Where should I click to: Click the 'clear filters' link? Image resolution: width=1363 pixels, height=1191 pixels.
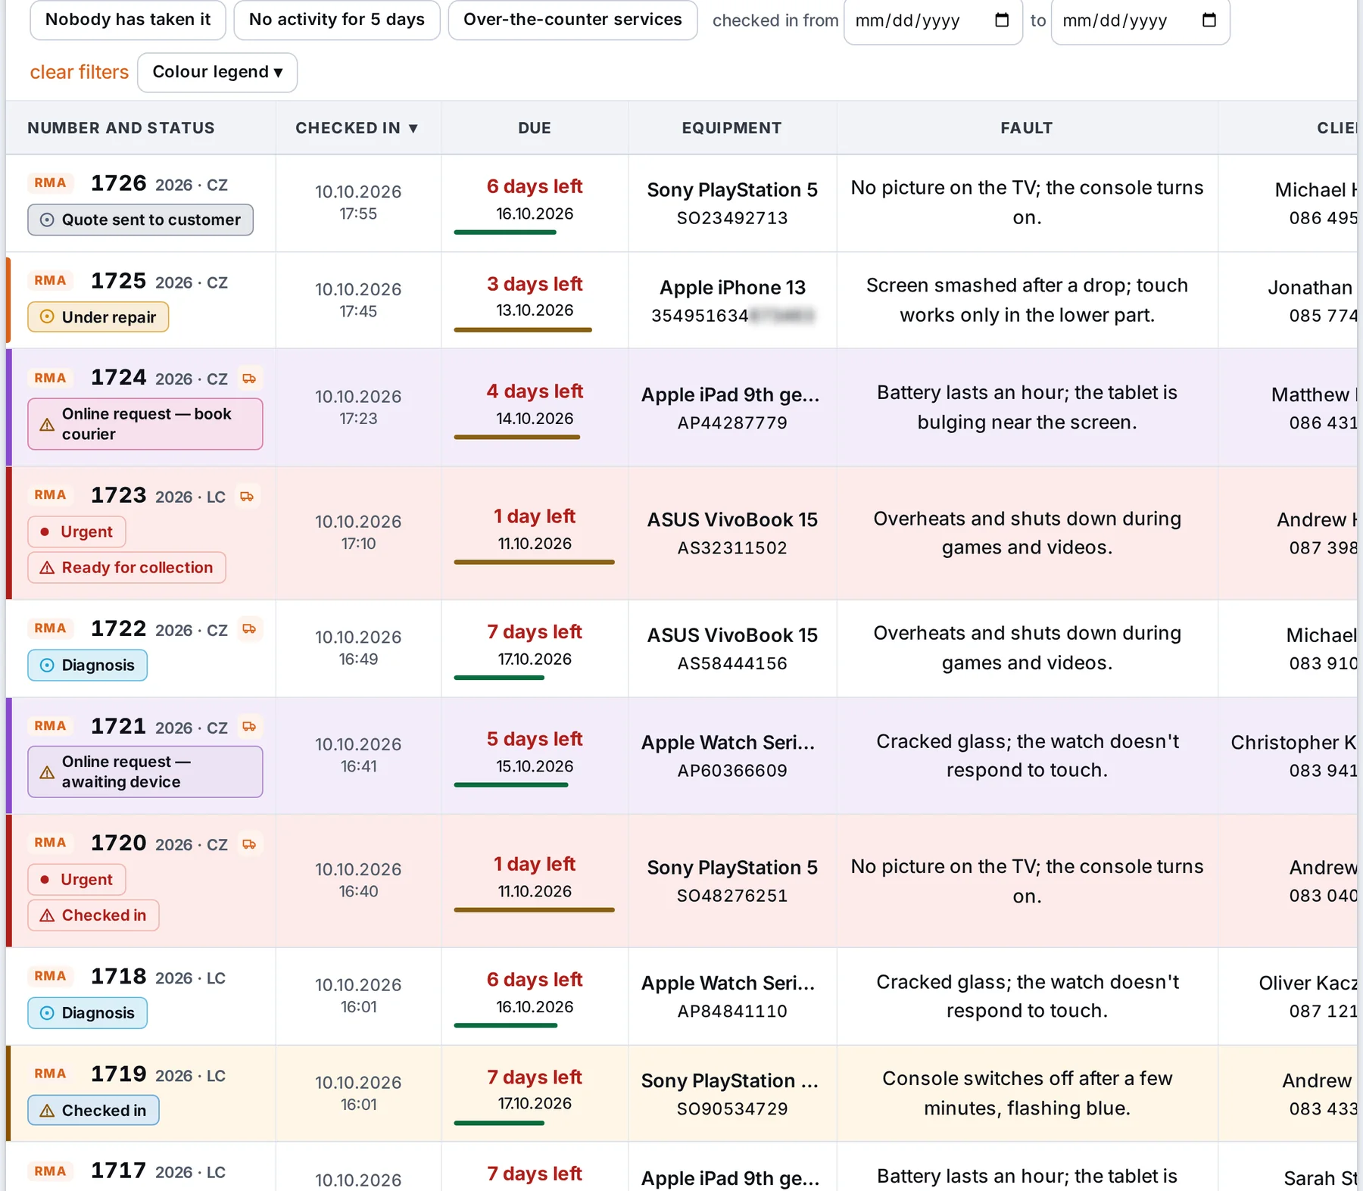point(80,72)
